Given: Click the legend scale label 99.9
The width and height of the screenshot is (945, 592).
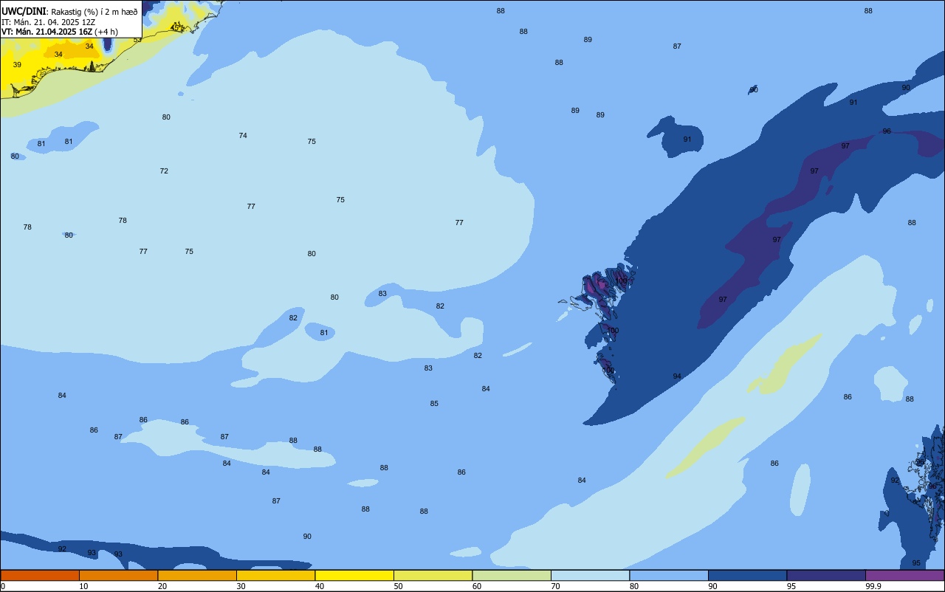Looking at the screenshot, I should tap(873, 586).
